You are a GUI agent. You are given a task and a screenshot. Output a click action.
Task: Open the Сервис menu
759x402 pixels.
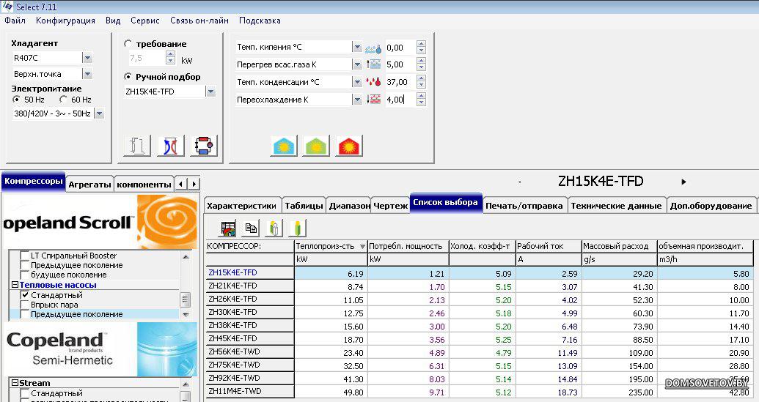[144, 21]
